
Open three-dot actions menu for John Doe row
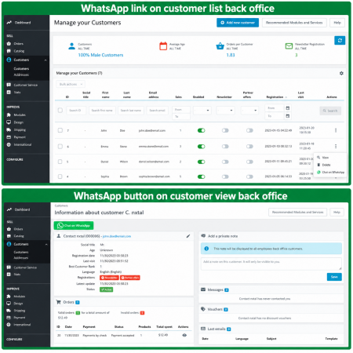click(x=336, y=130)
